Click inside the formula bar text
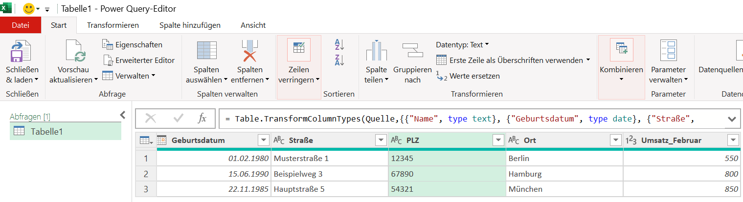The width and height of the screenshot is (743, 202). pyautogui.click(x=460, y=119)
